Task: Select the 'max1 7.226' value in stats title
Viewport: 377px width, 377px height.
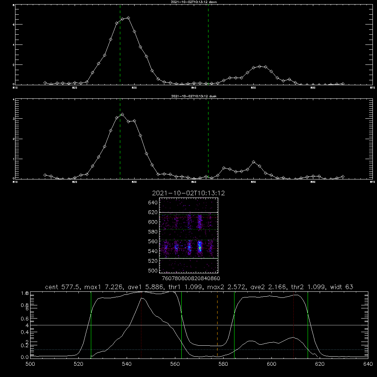Action: [104, 287]
